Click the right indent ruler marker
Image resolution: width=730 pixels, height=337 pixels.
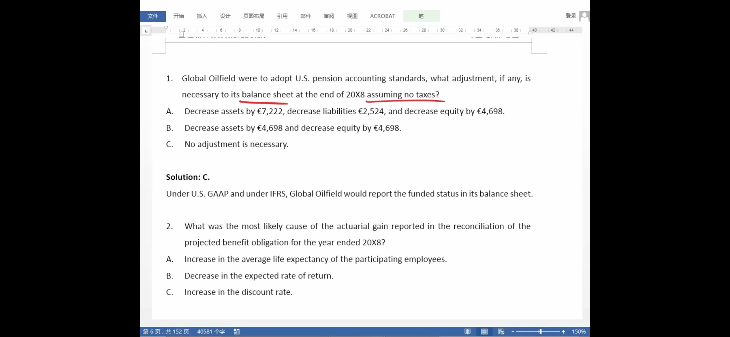530,33
